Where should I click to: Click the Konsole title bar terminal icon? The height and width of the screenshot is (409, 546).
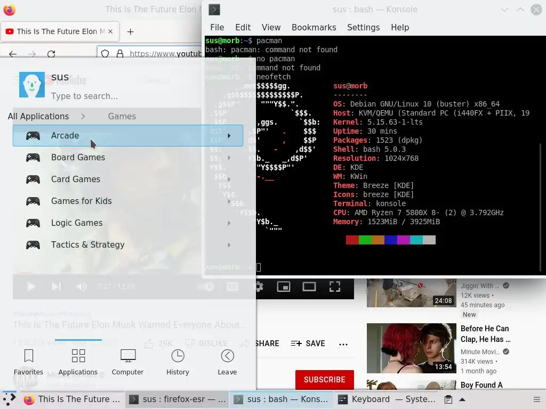click(214, 10)
